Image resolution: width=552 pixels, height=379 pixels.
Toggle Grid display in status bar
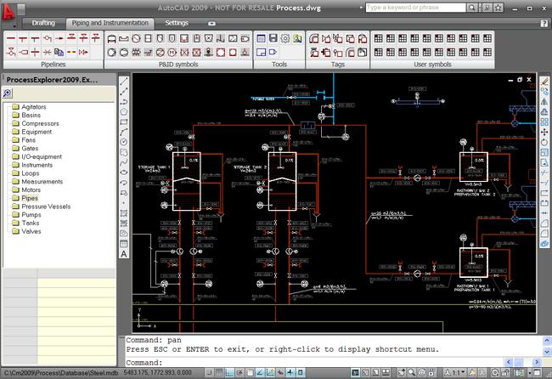tap(219, 372)
